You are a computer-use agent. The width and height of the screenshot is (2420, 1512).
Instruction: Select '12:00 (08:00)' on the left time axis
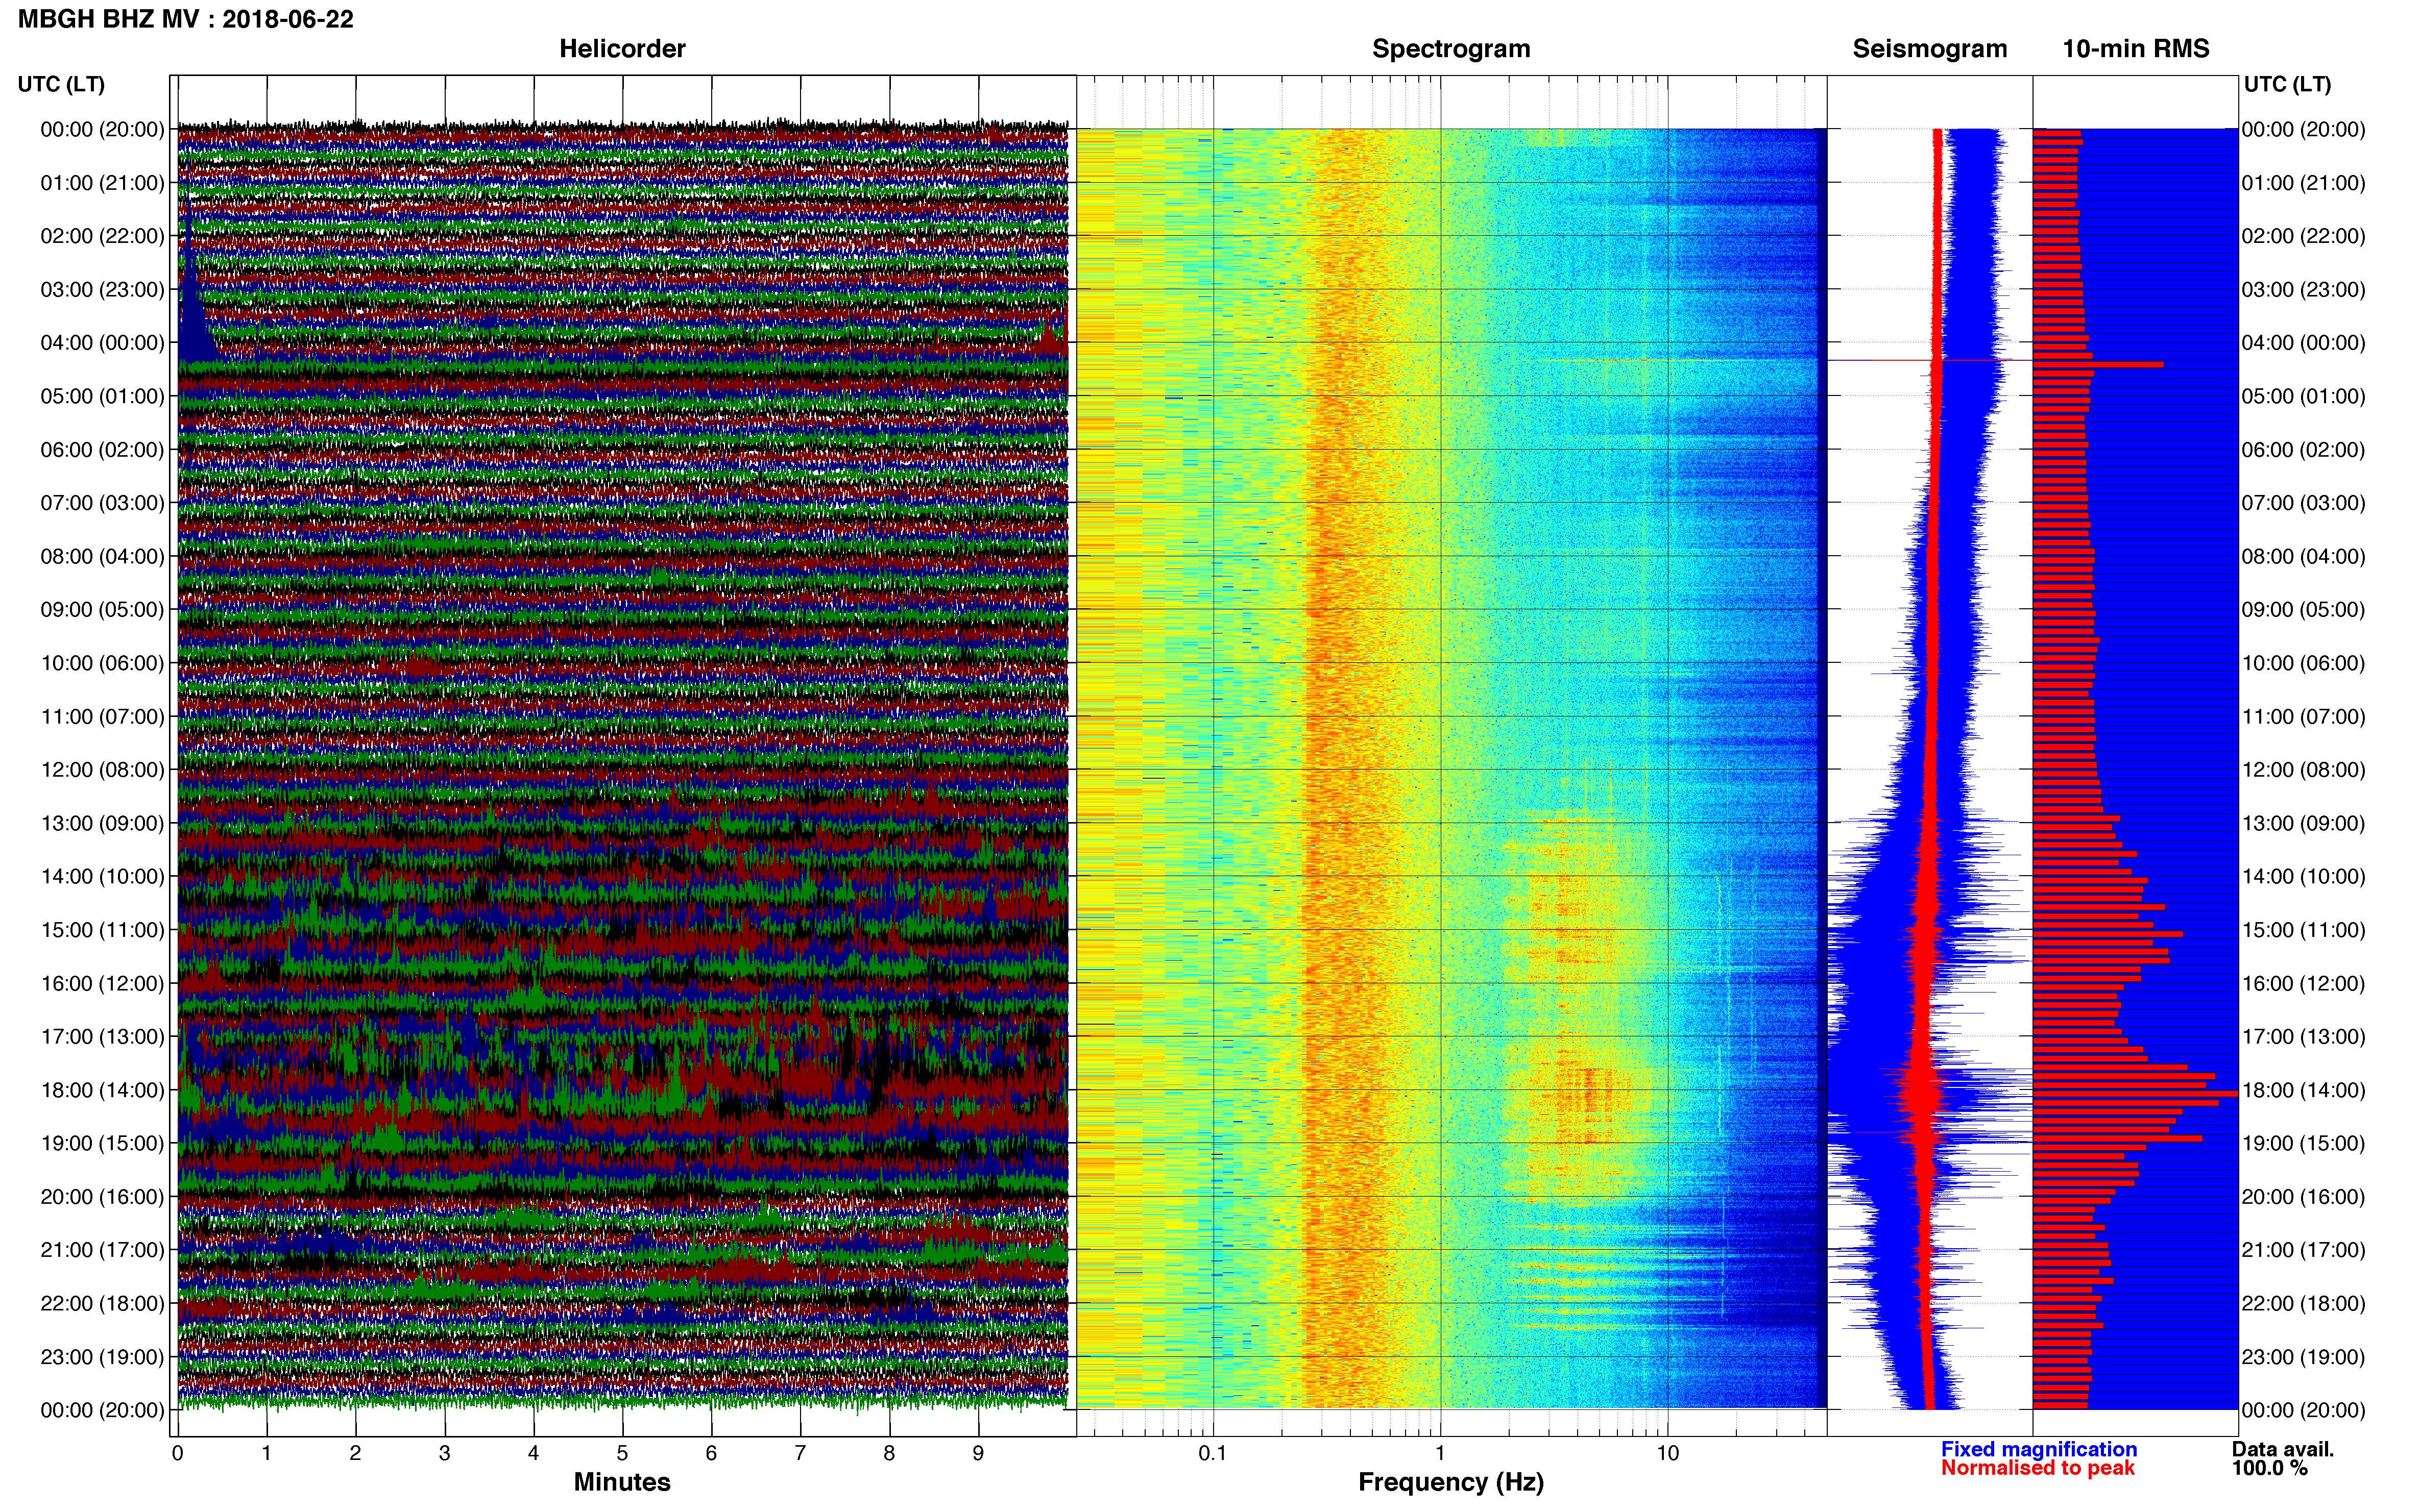pyautogui.click(x=102, y=770)
